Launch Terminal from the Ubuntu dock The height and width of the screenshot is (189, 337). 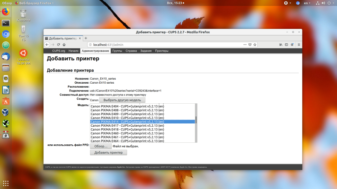[x=6, y=23]
